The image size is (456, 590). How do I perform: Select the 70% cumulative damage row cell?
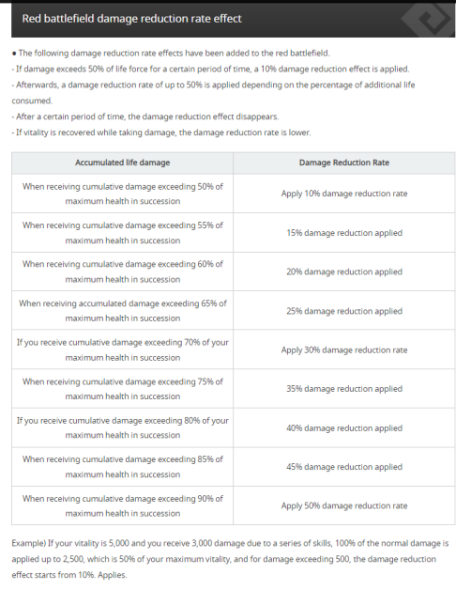point(123,349)
